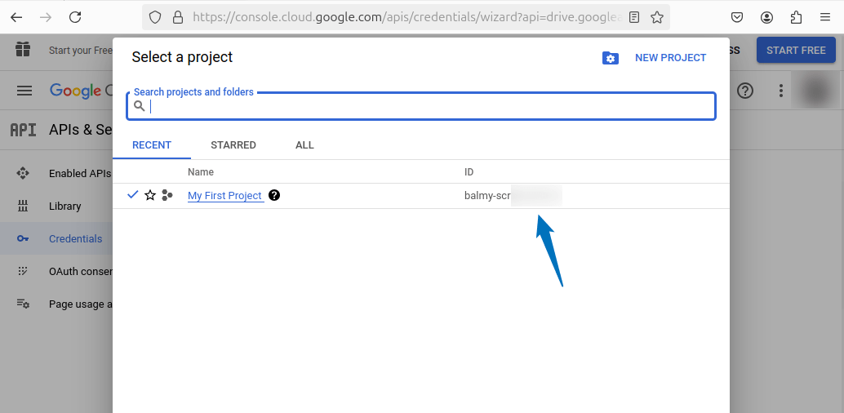This screenshot has height=413, width=844.
Task: Click the browser forward arrow
Action: pos(46,17)
